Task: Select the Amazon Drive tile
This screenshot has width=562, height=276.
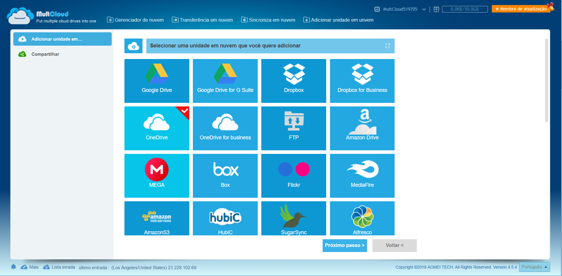Action: (362, 128)
